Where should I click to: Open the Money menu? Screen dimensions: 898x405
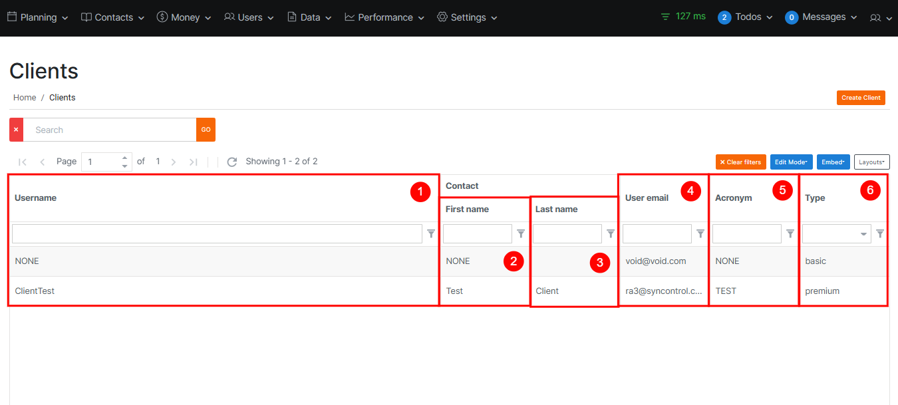(x=184, y=17)
